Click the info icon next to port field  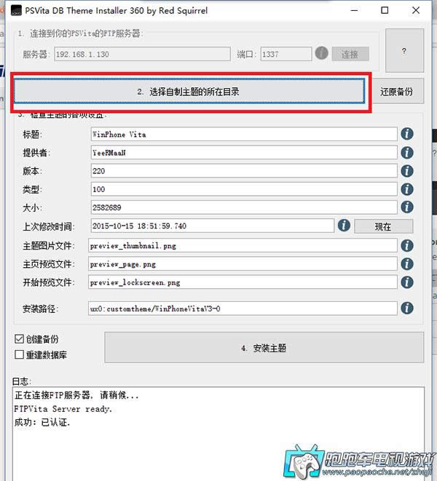(x=321, y=54)
